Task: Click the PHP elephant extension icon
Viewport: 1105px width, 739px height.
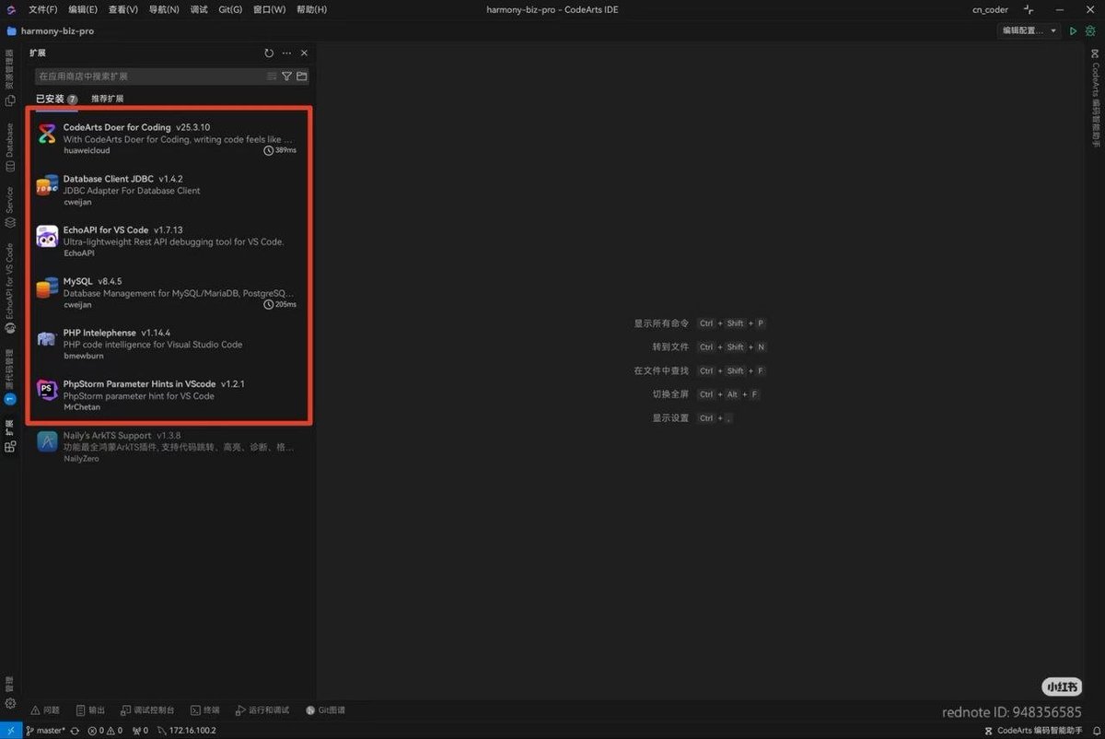Action: pyautogui.click(x=47, y=339)
